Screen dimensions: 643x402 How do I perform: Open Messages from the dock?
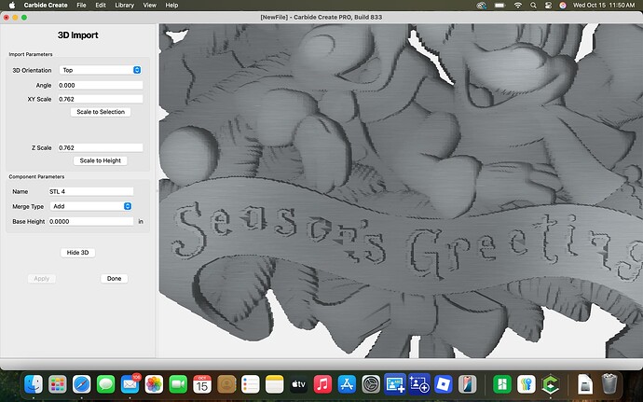point(106,385)
